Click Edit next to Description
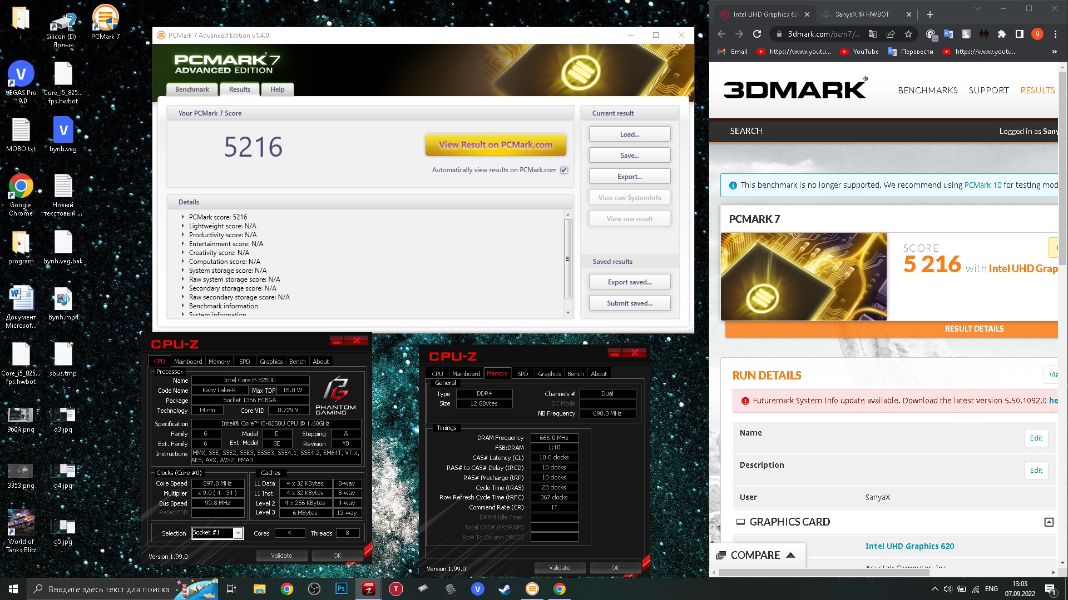1068x600 pixels. 1036,470
